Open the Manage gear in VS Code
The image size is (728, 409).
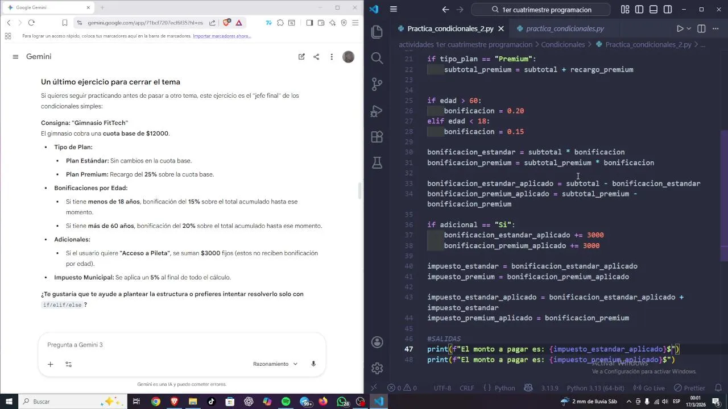click(x=377, y=368)
